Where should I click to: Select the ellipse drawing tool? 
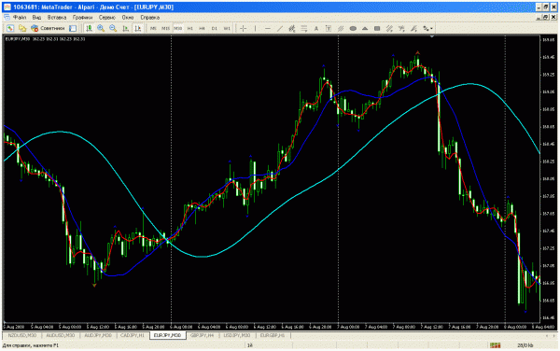pyautogui.click(x=353, y=28)
